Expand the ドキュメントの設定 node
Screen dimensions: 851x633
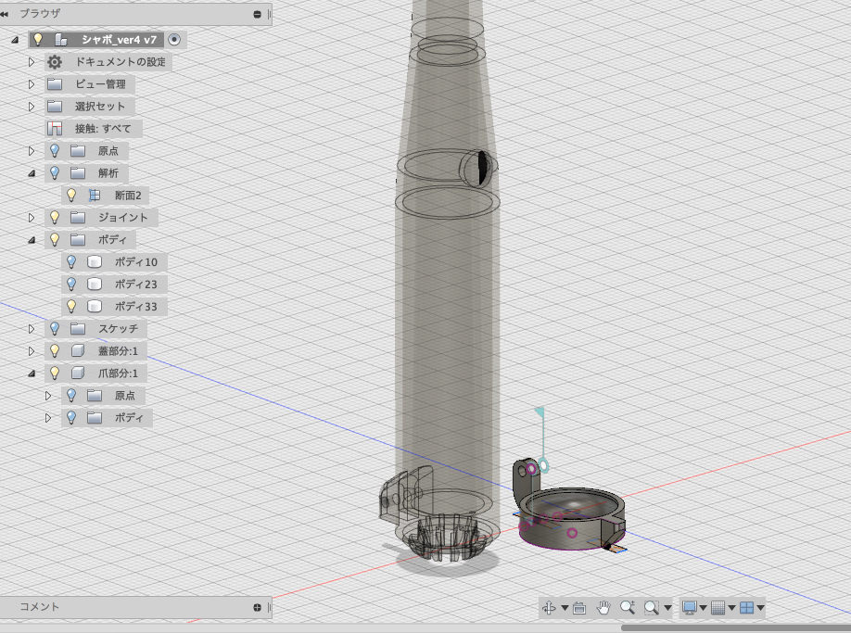32,62
